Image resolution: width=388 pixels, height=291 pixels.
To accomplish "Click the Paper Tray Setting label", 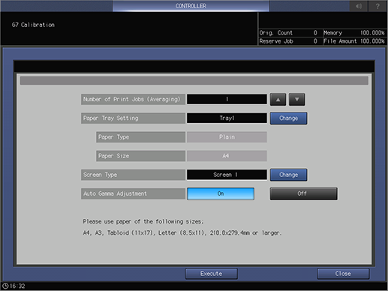I will [x=133, y=118].
